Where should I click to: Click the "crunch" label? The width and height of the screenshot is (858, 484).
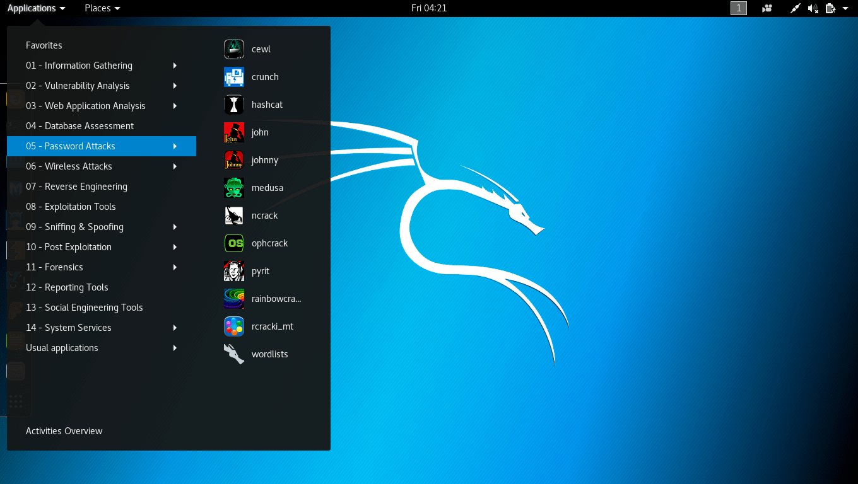pyautogui.click(x=265, y=77)
